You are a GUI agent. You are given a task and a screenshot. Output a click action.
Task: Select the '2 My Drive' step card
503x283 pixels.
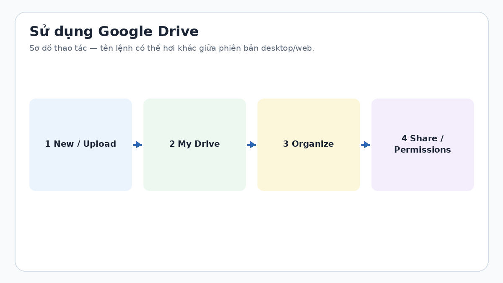tap(194, 145)
